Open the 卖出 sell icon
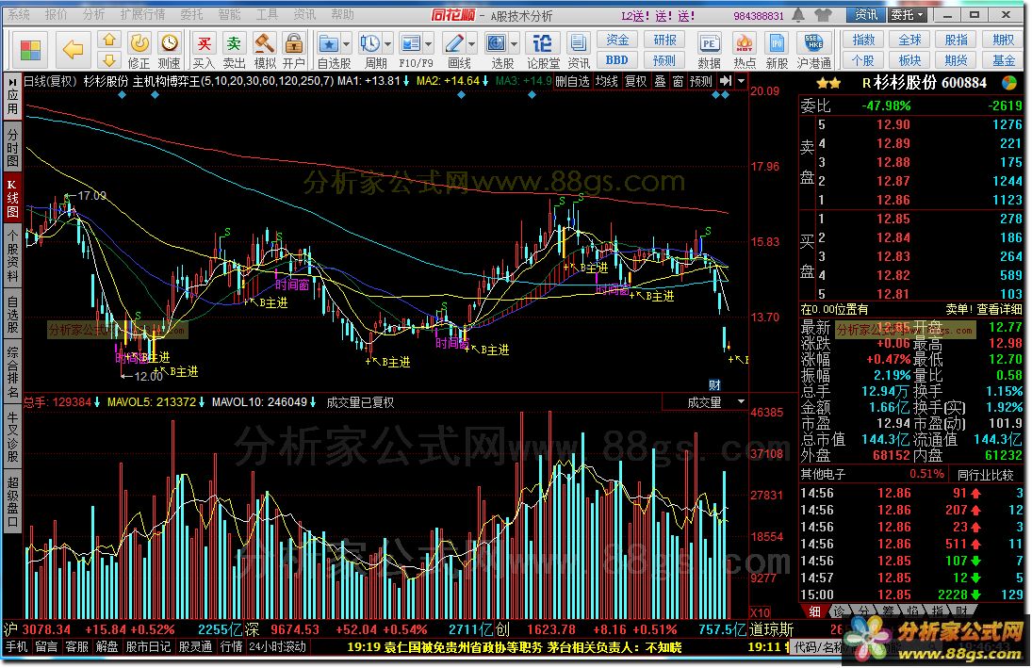 [x=234, y=43]
